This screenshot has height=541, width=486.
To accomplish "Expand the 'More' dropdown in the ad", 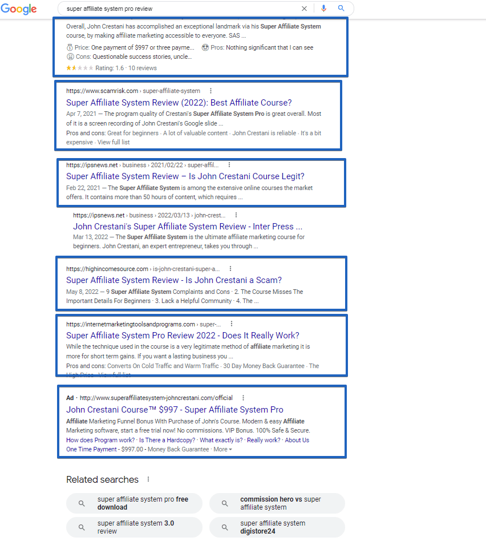I will 223,449.
